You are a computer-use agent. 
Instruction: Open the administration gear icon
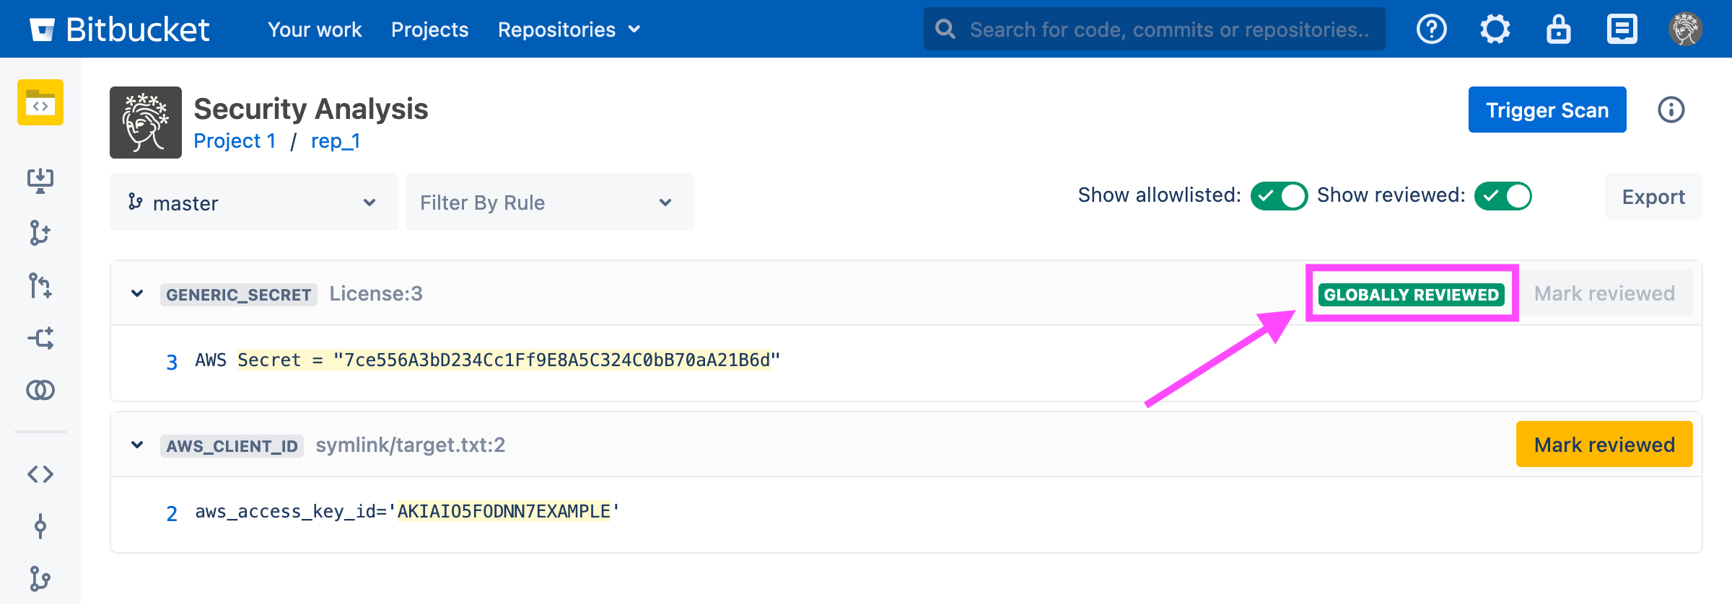click(1495, 30)
